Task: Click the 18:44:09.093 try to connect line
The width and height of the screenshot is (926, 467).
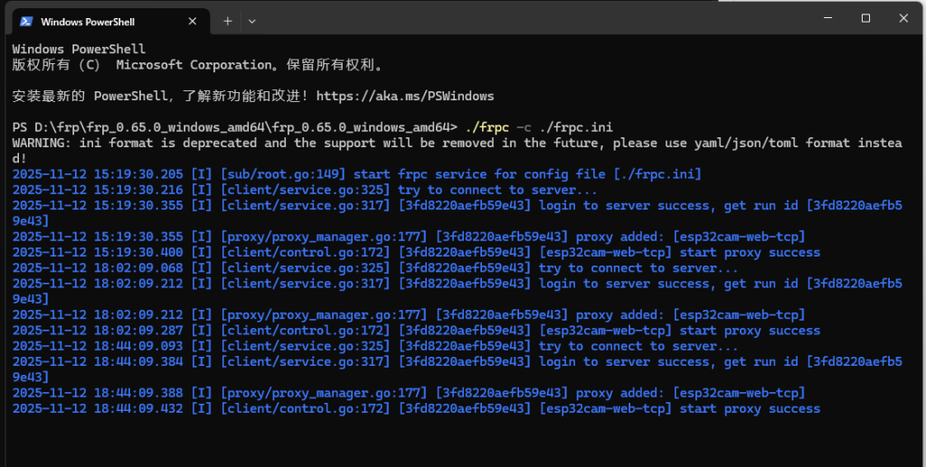Action: click(x=375, y=346)
